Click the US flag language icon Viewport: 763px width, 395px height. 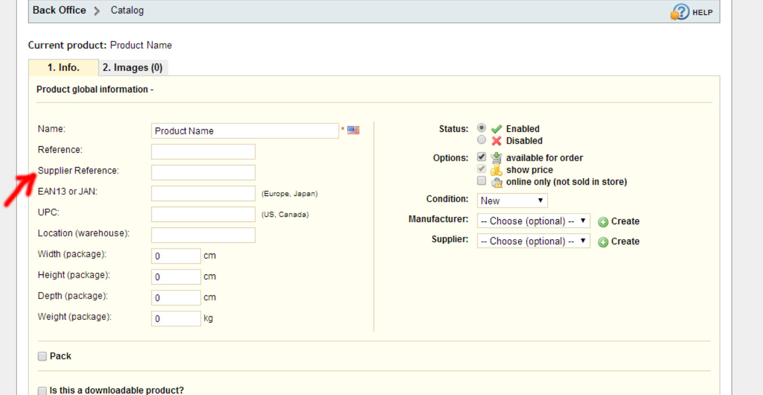pos(353,130)
